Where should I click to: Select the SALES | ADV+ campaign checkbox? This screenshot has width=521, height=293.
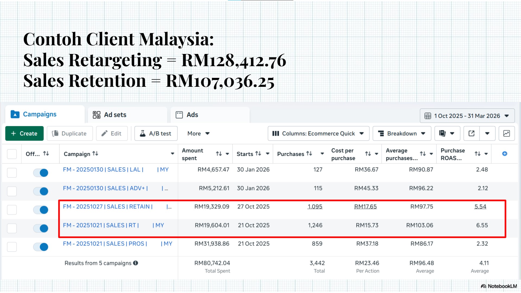12,191
